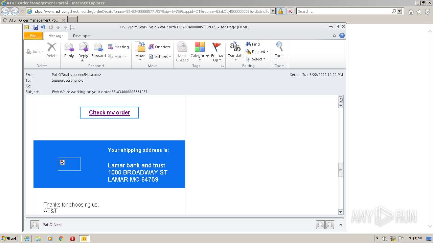Open Outlook Help question mark
Screen dimensions: 433x243
(342, 35)
